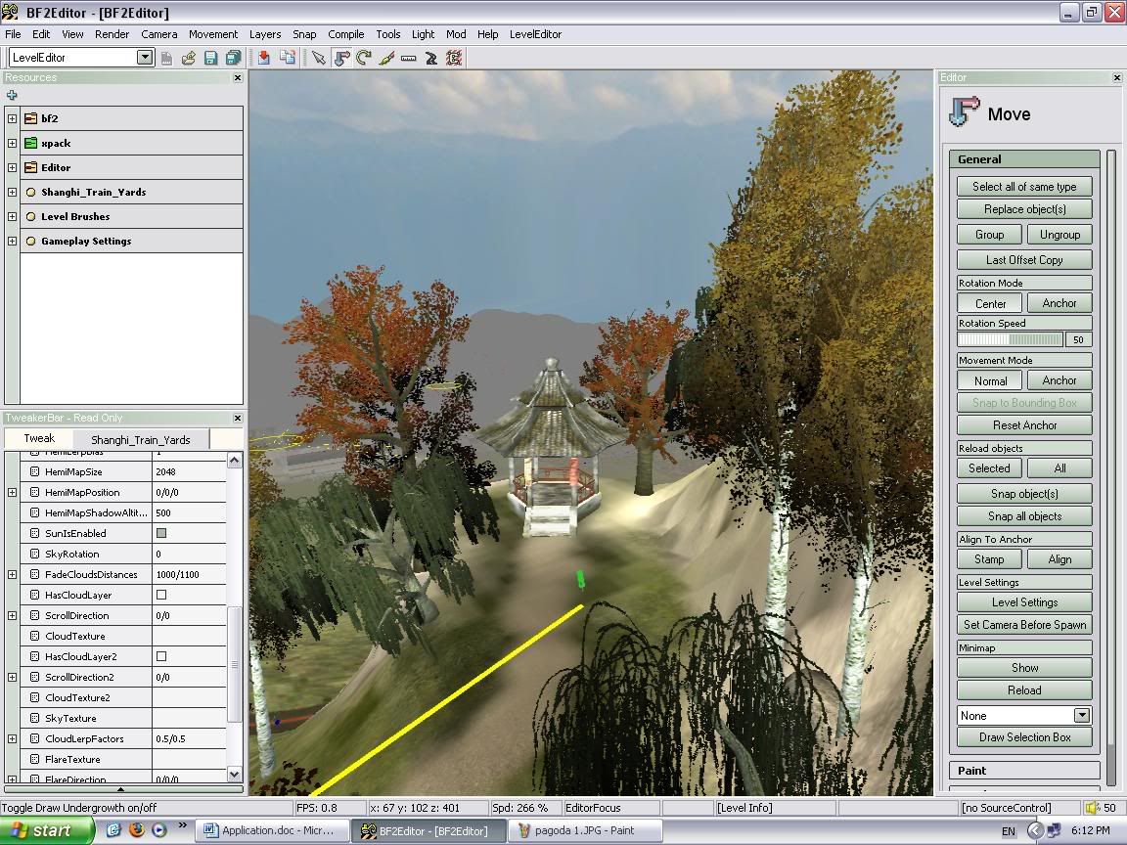
Task: Select Center rotation mode
Action: 990,303
